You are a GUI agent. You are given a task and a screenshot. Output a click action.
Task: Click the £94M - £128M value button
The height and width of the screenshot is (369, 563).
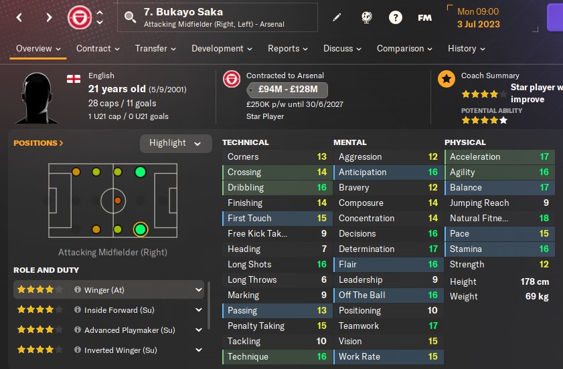pos(287,90)
